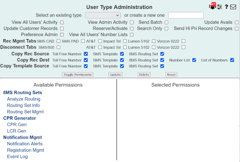Open the notification bell with 41 alerts
The image size is (240, 162).
click(x=213, y=6)
